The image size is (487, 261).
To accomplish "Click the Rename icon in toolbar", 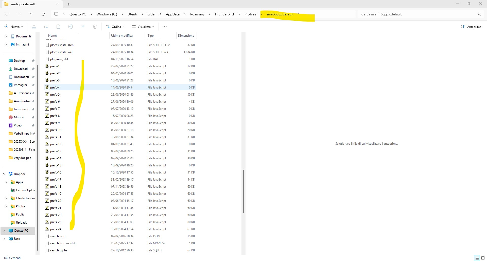I will [71, 27].
